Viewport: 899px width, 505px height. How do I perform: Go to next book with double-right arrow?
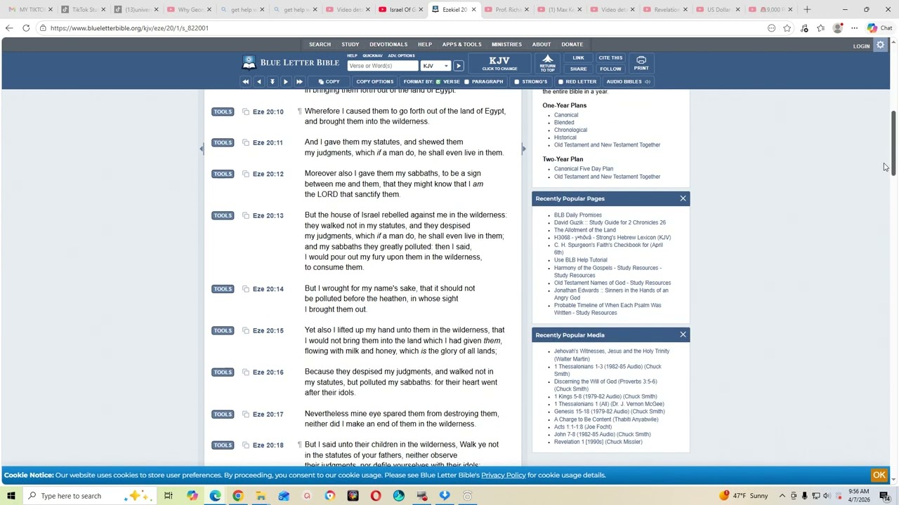[x=299, y=82]
